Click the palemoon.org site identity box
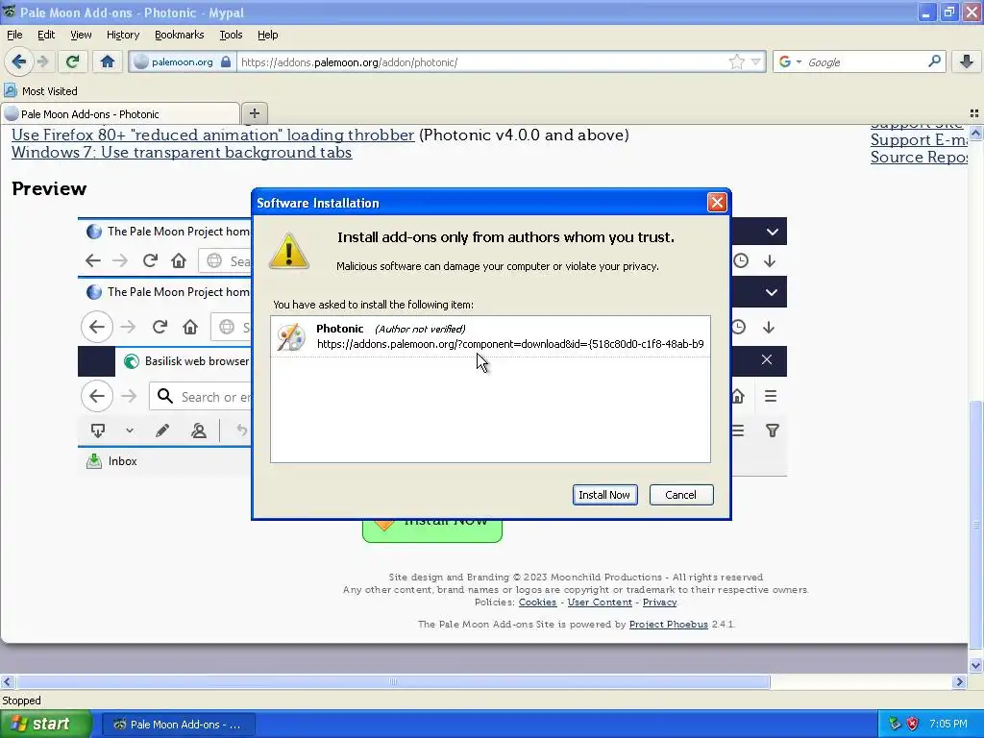This screenshot has height=738, width=984. coord(183,61)
